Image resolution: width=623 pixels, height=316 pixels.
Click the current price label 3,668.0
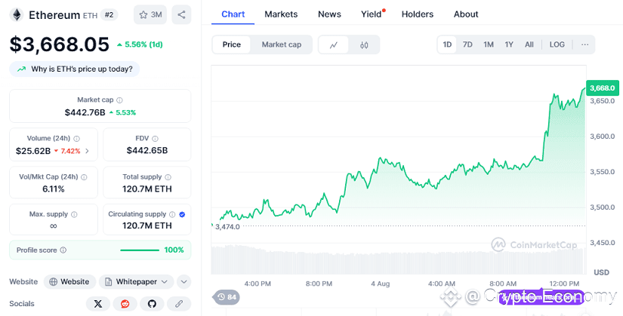(x=603, y=88)
